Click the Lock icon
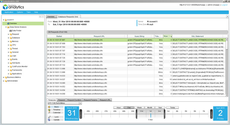The height and width of the screenshot is (125, 230). coord(49,117)
